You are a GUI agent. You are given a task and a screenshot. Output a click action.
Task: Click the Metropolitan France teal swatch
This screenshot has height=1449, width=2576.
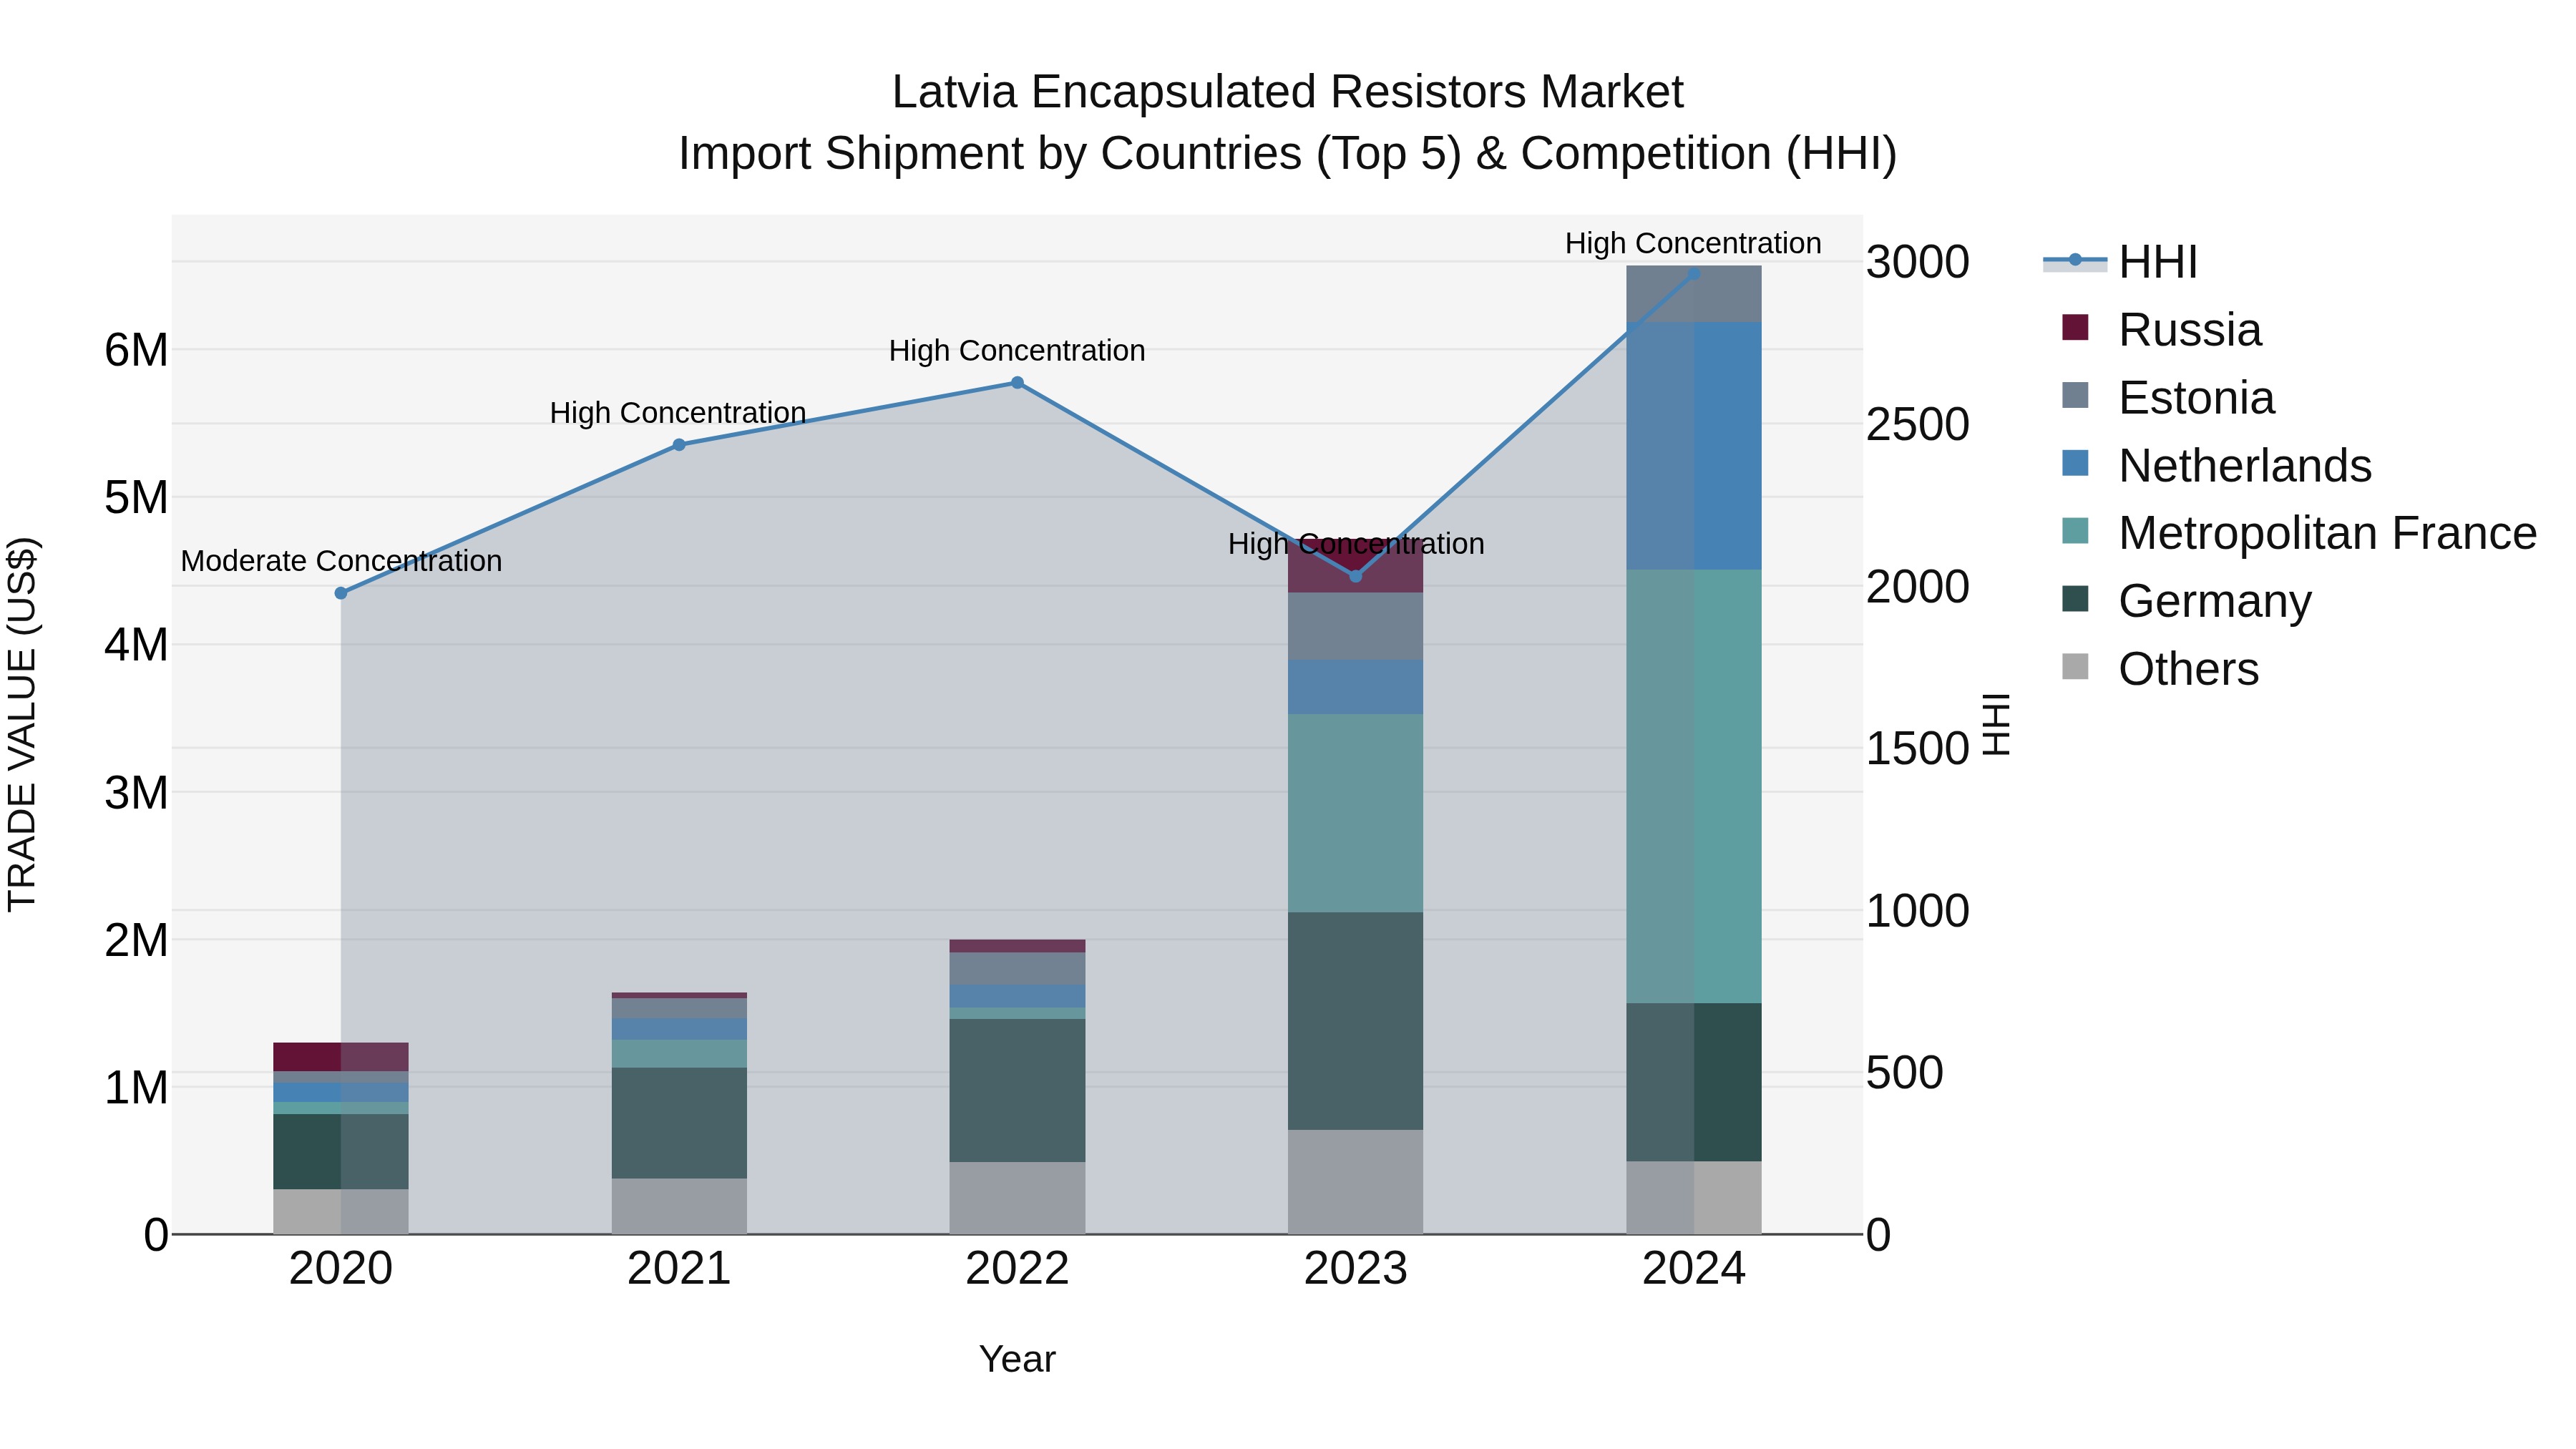pyautogui.click(x=2075, y=531)
